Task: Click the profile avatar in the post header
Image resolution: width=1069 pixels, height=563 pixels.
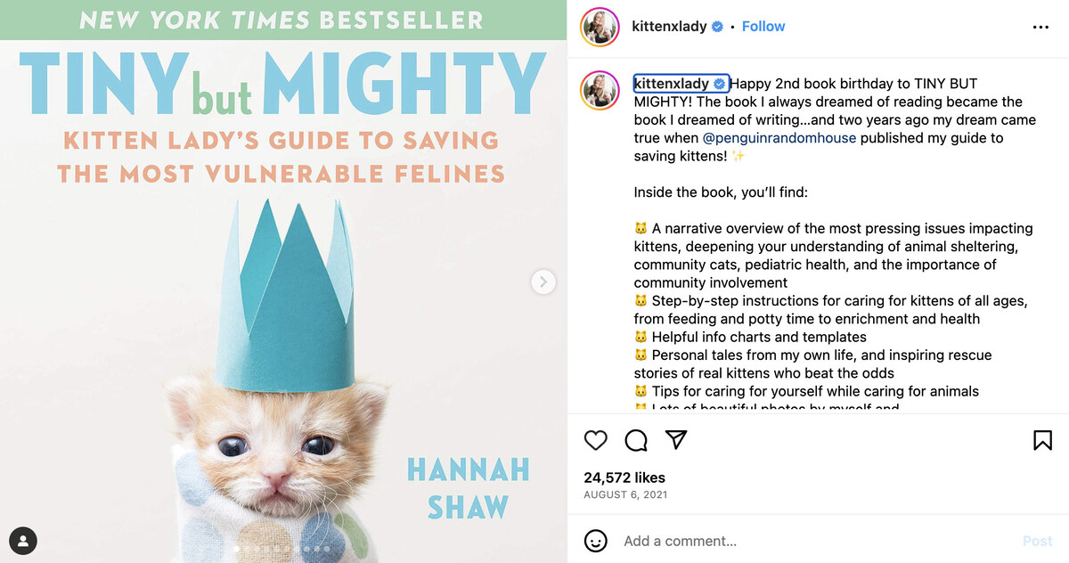Action: click(600, 27)
